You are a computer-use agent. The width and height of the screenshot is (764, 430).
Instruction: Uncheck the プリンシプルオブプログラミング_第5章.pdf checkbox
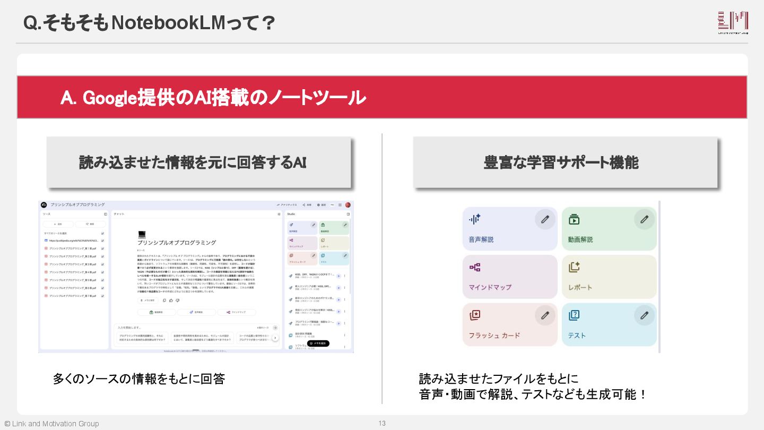click(x=102, y=280)
